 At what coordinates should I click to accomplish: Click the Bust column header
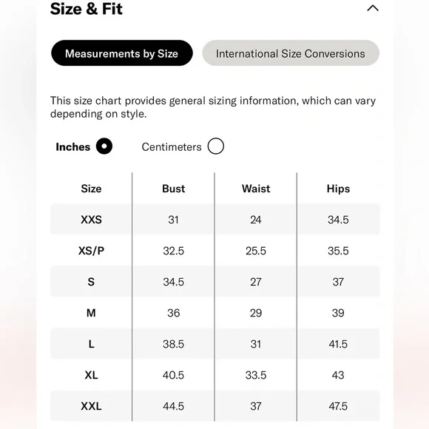click(x=174, y=189)
